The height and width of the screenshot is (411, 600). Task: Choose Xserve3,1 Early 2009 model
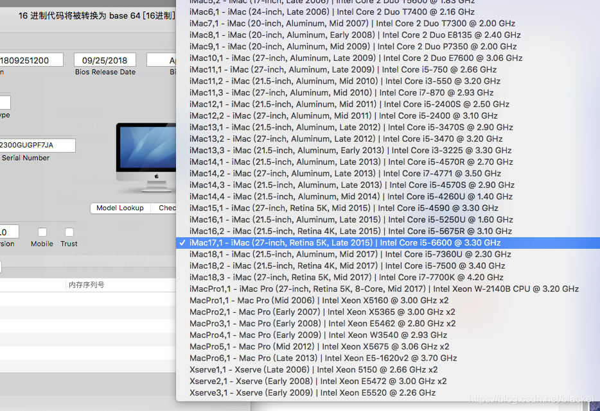[x=388, y=392]
